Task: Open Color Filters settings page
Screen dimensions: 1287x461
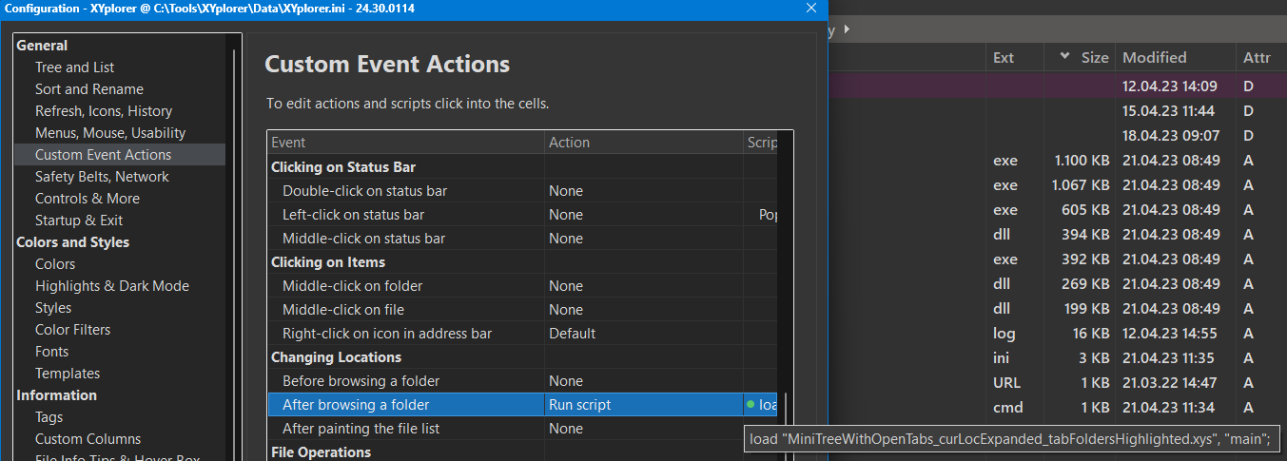Action: (73, 330)
